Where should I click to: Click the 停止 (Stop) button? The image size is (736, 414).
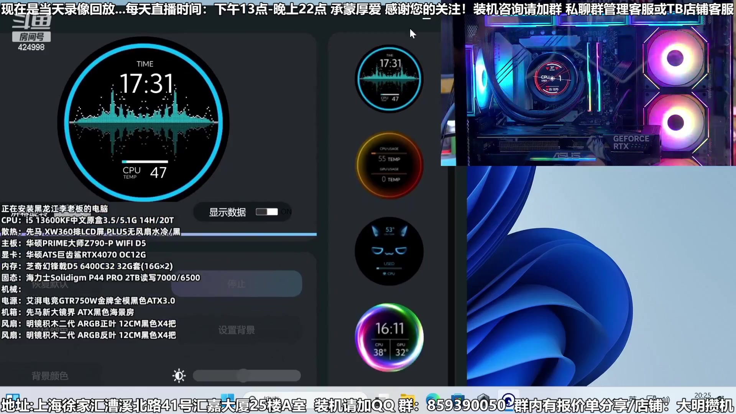[x=237, y=284]
